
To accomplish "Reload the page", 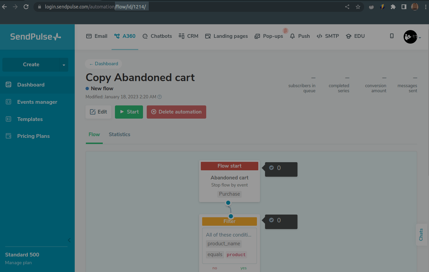I will [x=26, y=7].
